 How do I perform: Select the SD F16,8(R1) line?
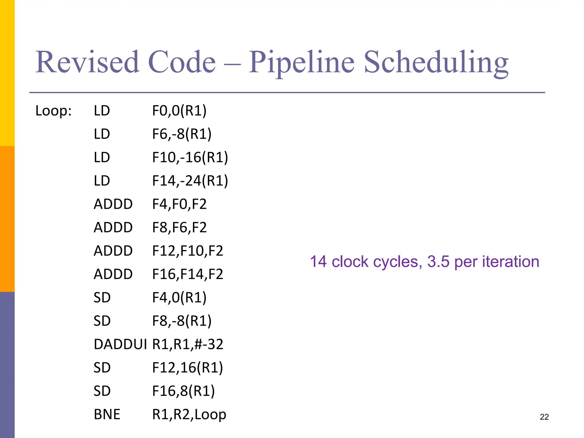(154, 392)
